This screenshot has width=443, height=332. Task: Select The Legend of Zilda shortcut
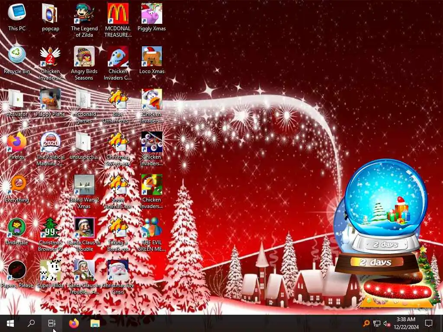[84, 20]
